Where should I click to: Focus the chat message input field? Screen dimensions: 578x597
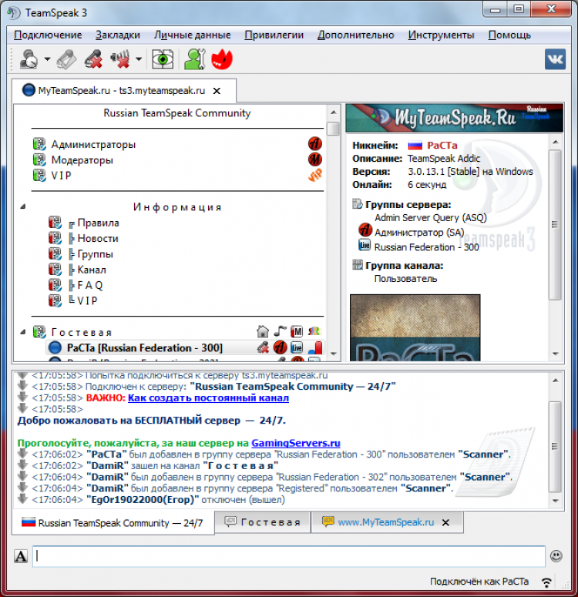pyautogui.click(x=289, y=556)
